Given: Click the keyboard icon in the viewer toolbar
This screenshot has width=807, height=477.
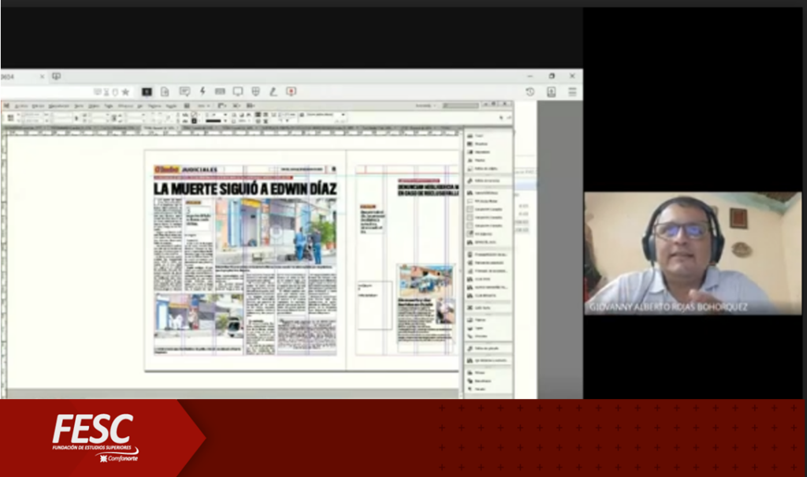Looking at the screenshot, I should coord(220,91).
